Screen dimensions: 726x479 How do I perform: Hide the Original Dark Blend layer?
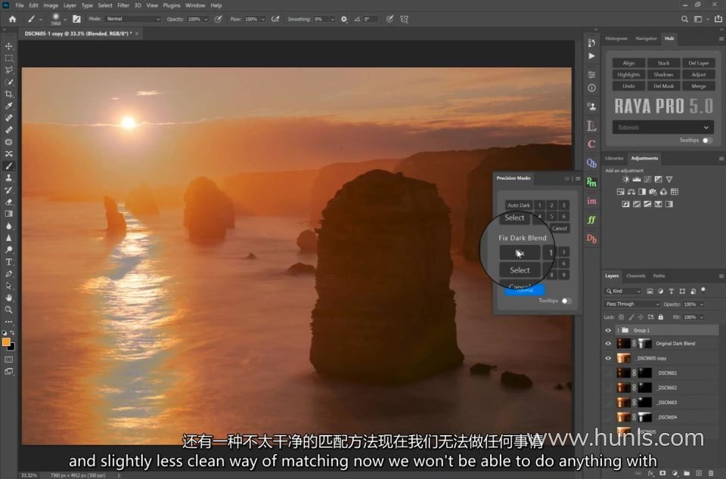608,344
